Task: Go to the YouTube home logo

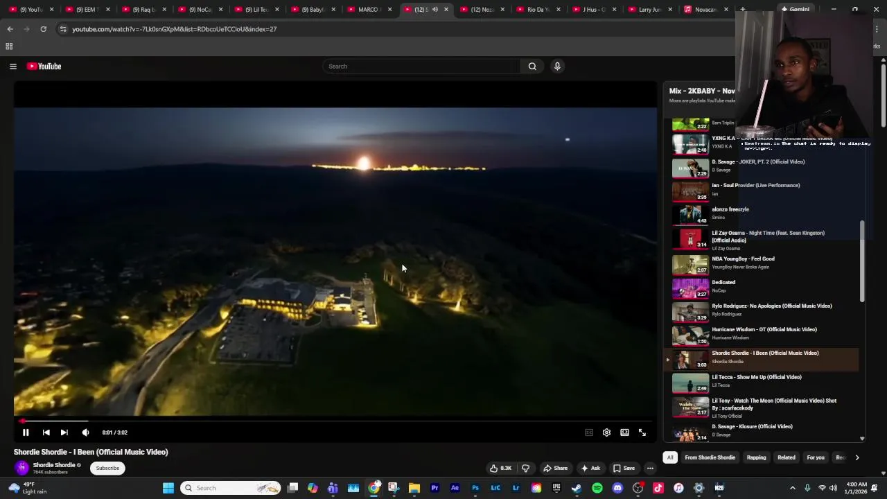Action: 44,67
